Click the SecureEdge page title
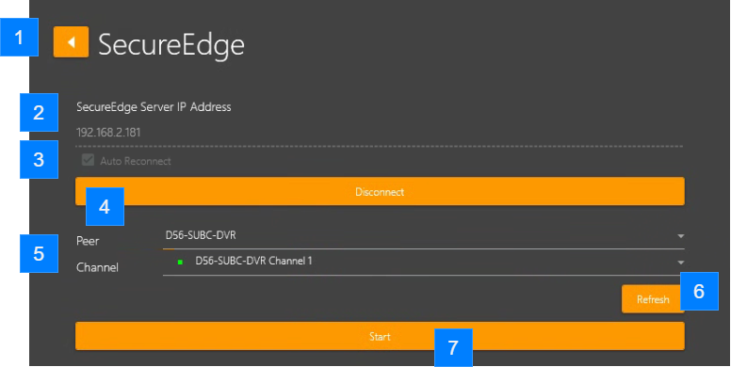Viewport: 731px width, 367px height. coord(171,45)
